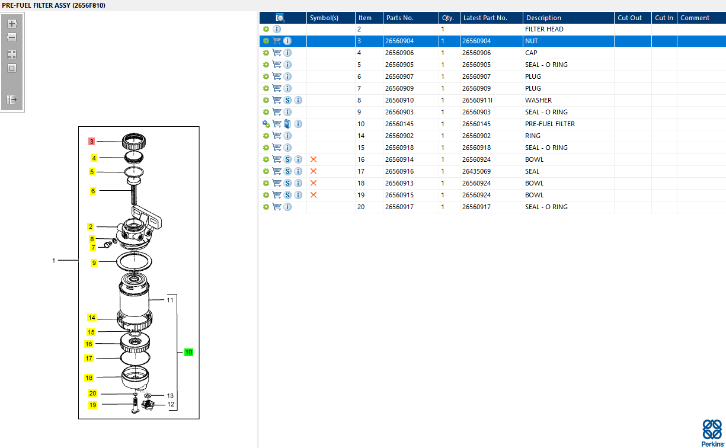The height and width of the screenshot is (448, 726).
Task: Click the Cut In column header
Action: click(x=664, y=18)
